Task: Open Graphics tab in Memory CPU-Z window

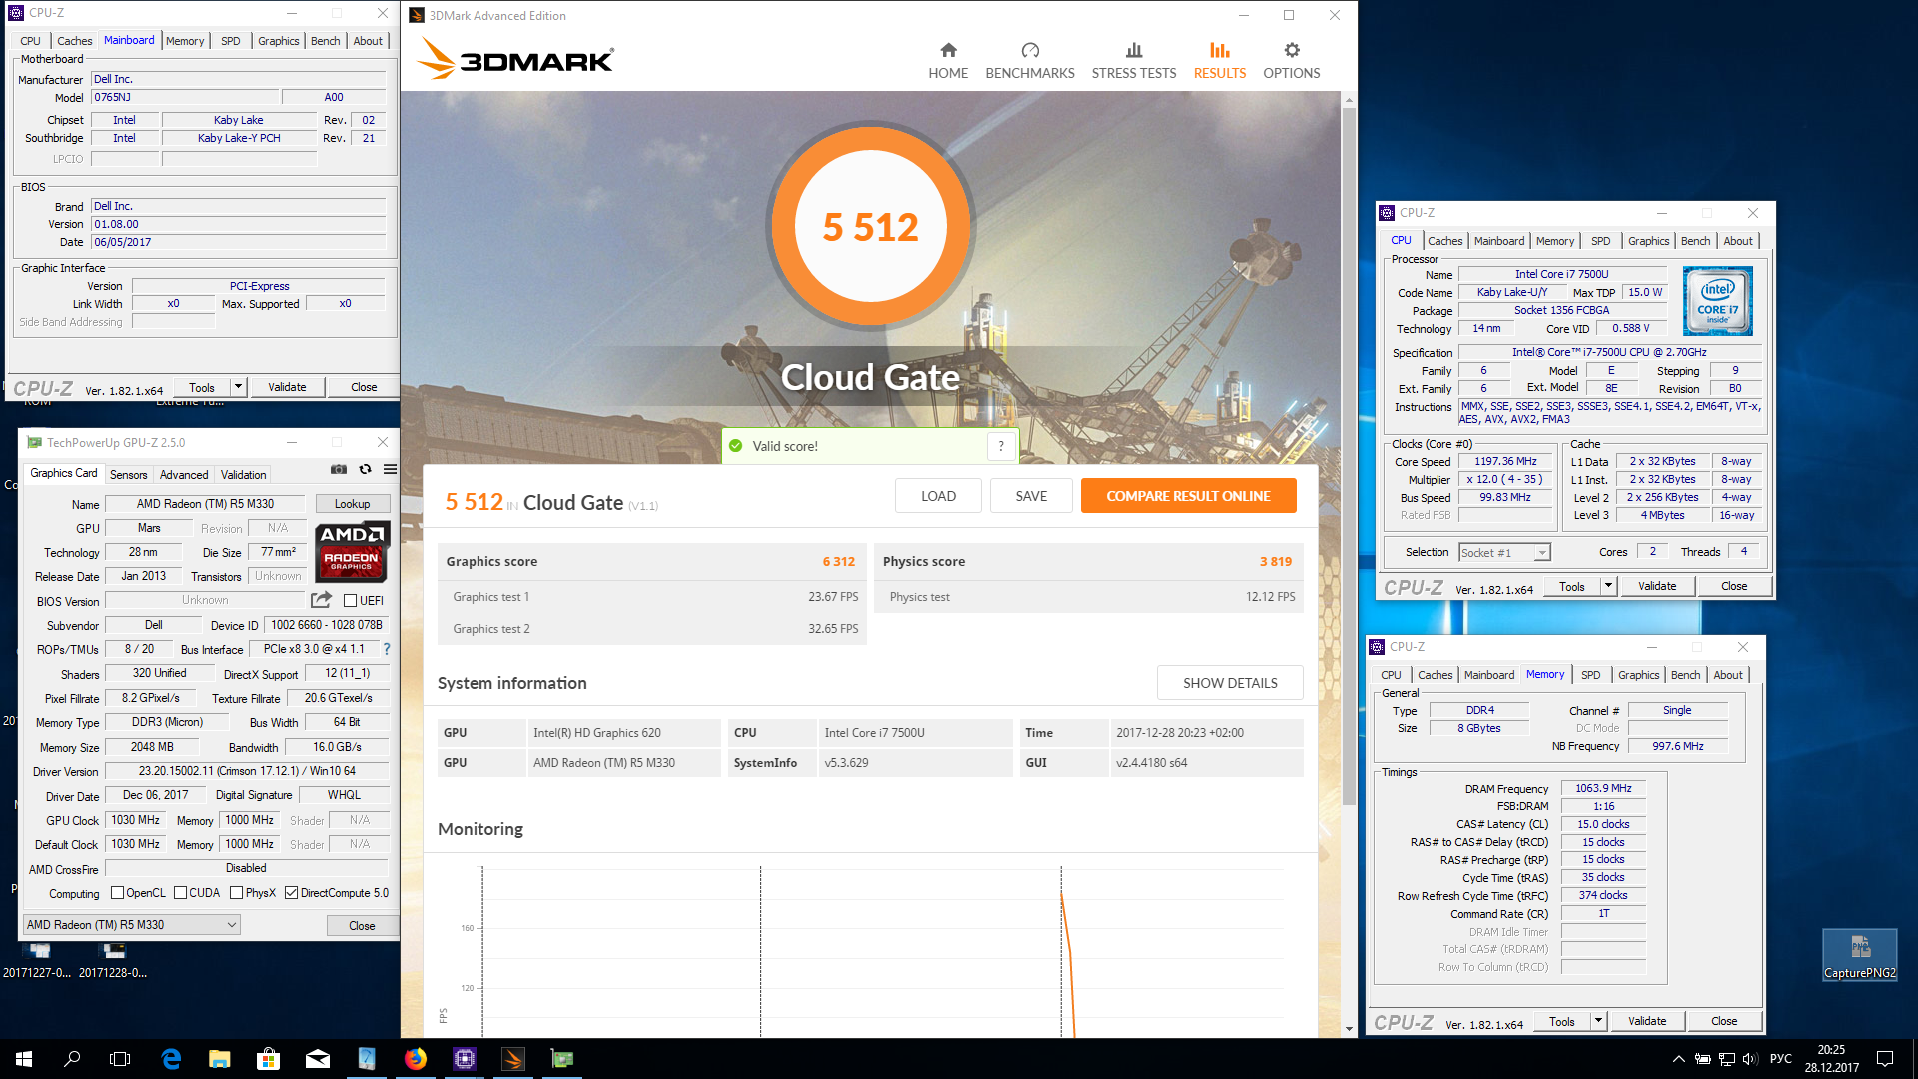Action: (x=1638, y=675)
